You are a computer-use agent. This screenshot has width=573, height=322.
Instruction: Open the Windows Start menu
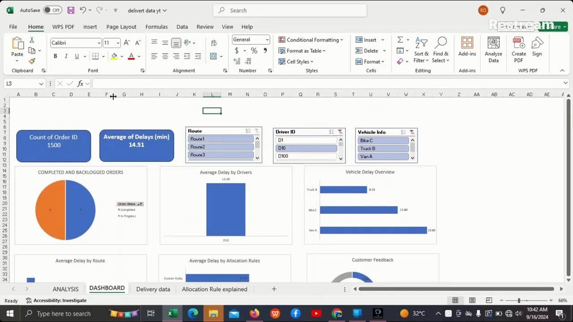coord(10,314)
